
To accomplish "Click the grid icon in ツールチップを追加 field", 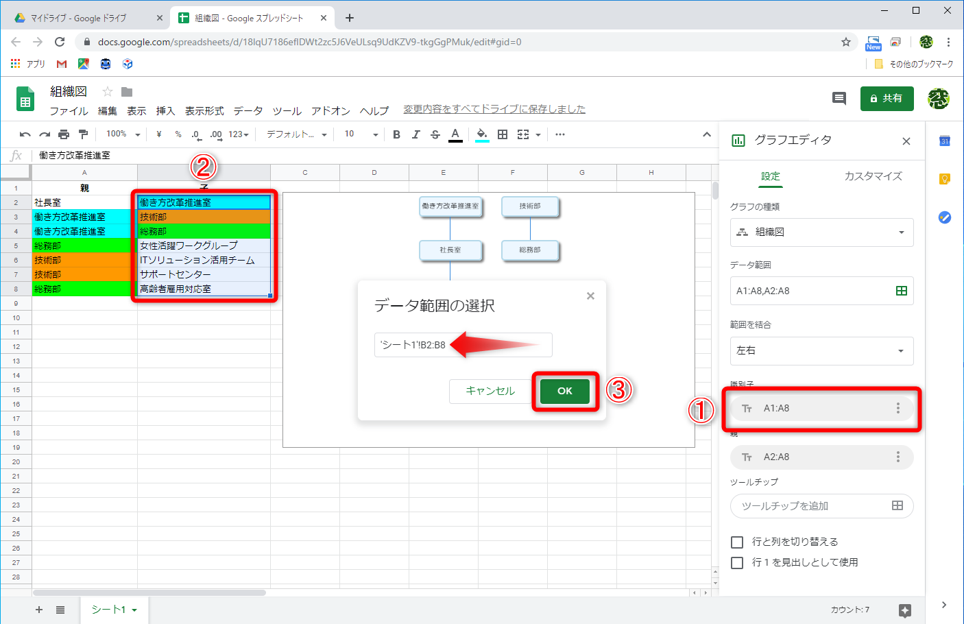I will click(897, 505).
